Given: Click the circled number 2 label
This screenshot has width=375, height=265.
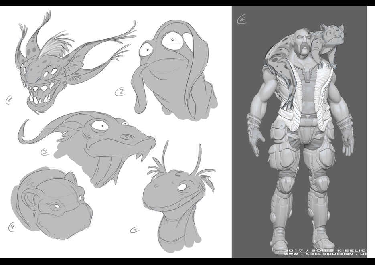Looking at the screenshot, I should tap(120, 92).
